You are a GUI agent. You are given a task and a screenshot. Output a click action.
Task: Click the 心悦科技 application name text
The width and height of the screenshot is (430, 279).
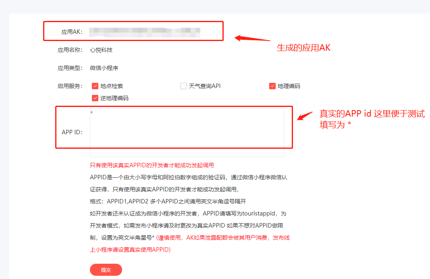pyautogui.click(x=101, y=50)
